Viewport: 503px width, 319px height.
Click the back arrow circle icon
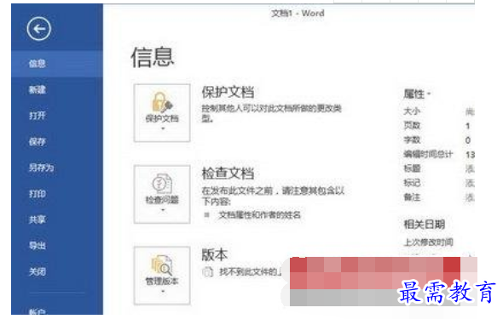(x=39, y=29)
